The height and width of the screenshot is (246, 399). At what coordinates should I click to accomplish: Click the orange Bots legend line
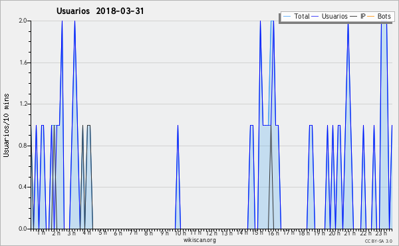(371, 17)
